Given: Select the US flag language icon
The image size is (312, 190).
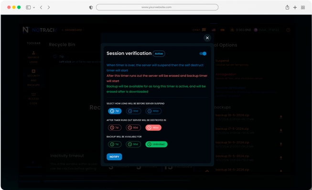Looking at the screenshot, I should click(x=214, y=30).
